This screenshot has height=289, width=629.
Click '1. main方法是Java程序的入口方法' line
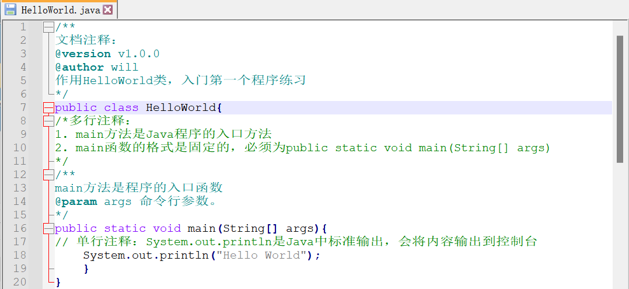(x=163, y=134)
